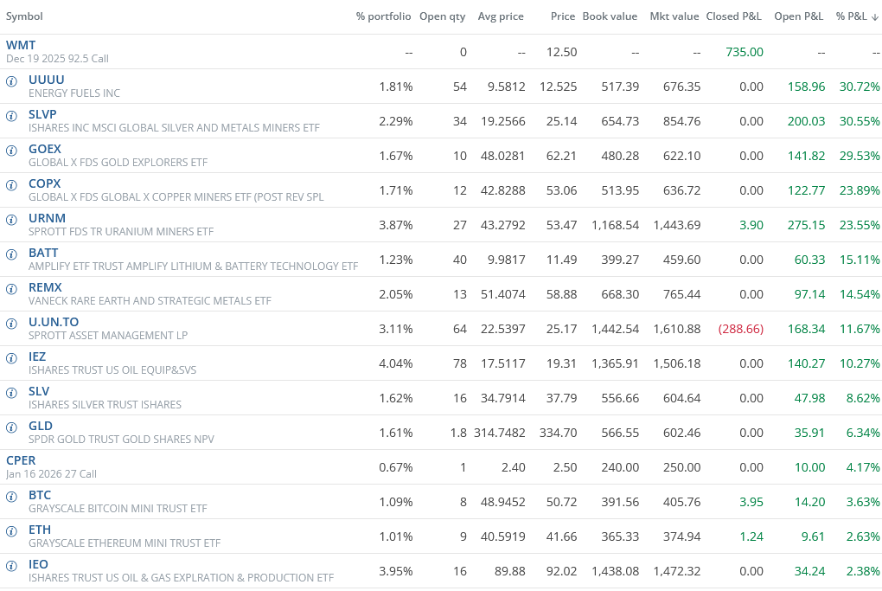The height and width of the screenshot is (591, 882).
Task: Open info icon for SLV row
Action: tap(11, 393)
